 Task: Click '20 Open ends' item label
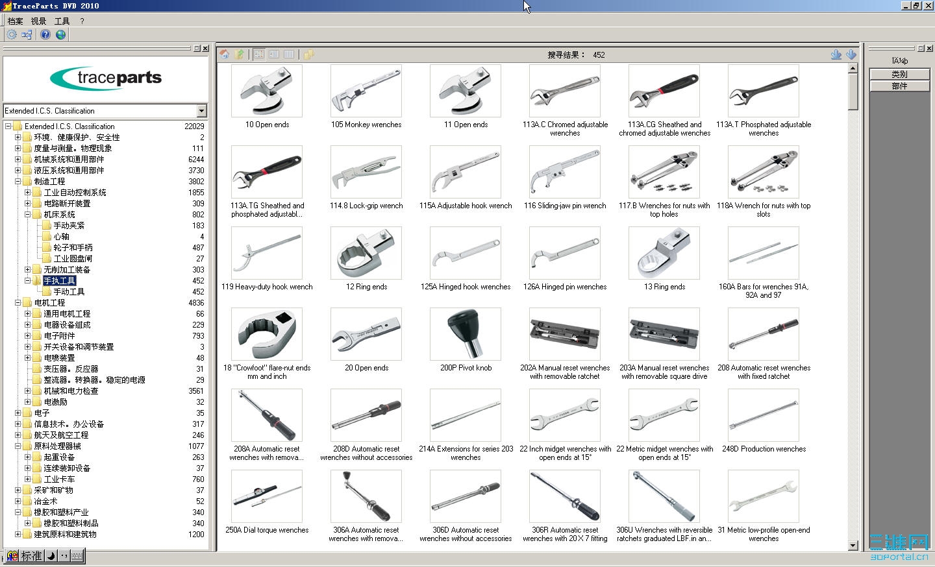pyautogui.click(x=367, y=368)
